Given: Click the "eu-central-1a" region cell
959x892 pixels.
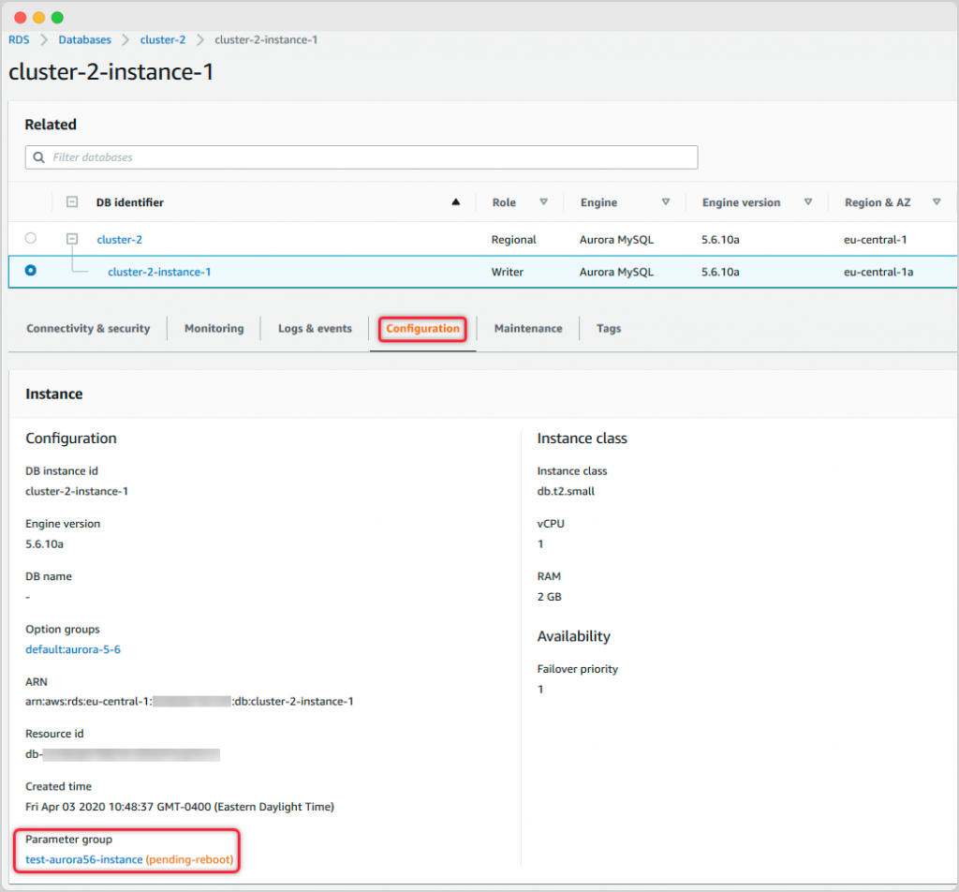Looking at the screenshot, I should point(878,272).
